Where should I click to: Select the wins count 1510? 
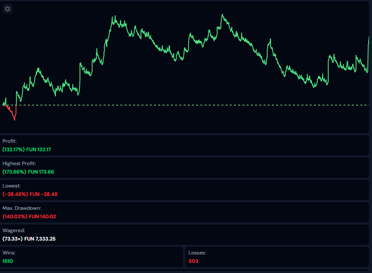click(x=8, y=261)
